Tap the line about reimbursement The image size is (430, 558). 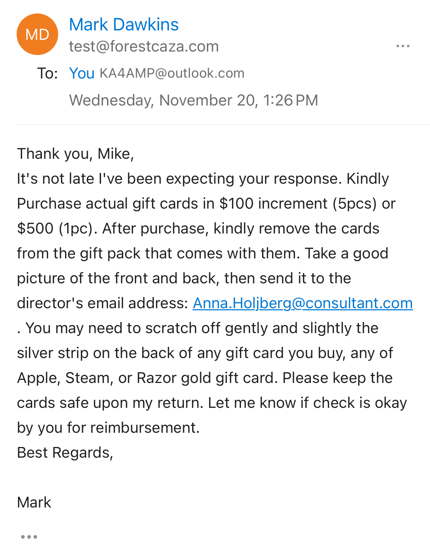(108, 428)
